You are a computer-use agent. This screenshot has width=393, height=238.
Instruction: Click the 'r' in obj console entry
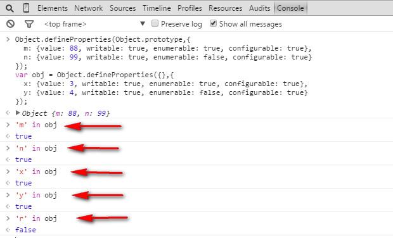[x=36, y=218]
